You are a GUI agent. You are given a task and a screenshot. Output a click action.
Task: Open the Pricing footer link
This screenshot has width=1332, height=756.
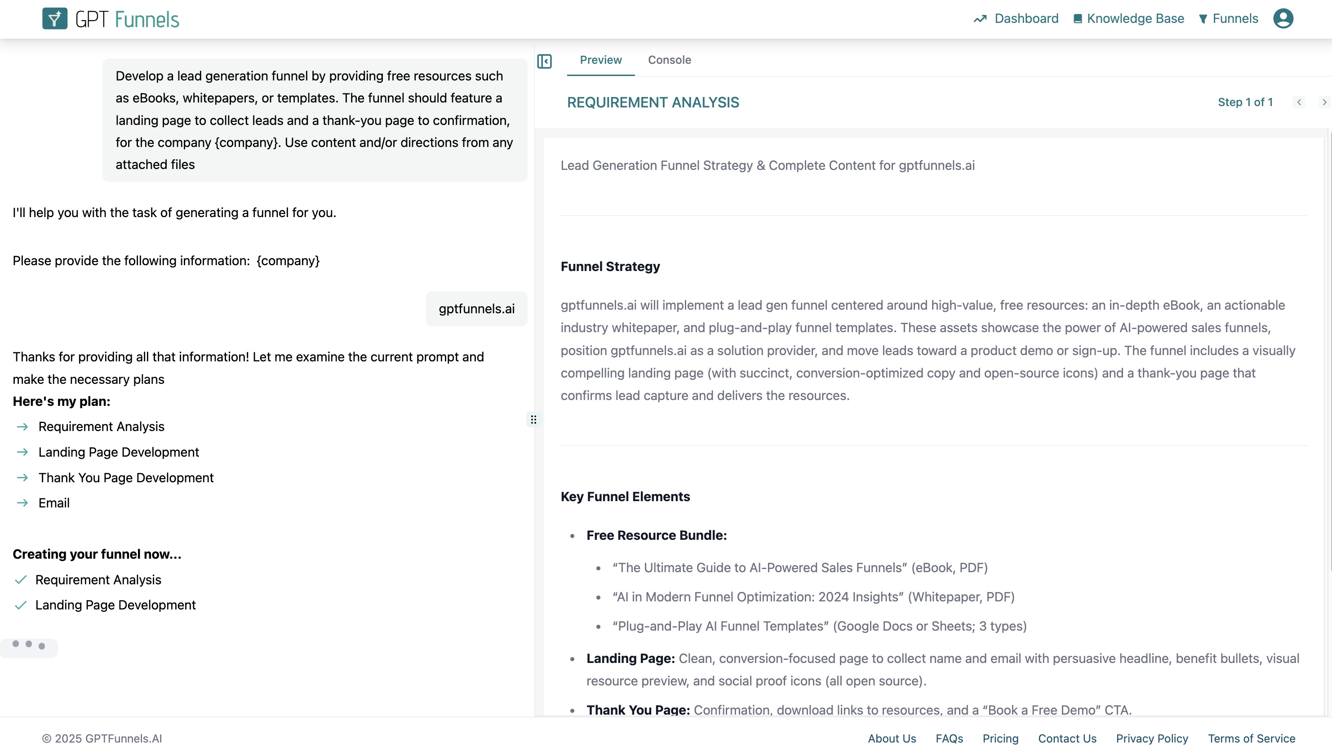click(x=1000, y=738)
